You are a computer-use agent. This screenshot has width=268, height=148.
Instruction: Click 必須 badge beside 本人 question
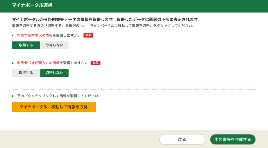[x=88, y=35]
